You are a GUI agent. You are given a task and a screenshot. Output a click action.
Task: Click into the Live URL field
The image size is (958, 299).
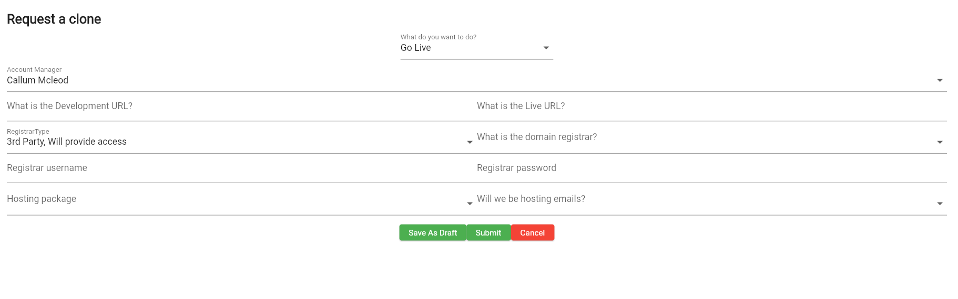(710, 106)
